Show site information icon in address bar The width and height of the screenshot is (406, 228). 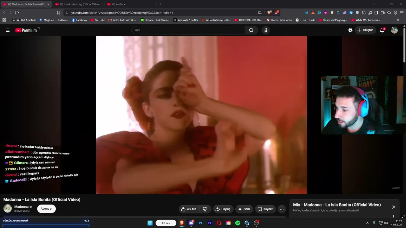pos(67,13)
